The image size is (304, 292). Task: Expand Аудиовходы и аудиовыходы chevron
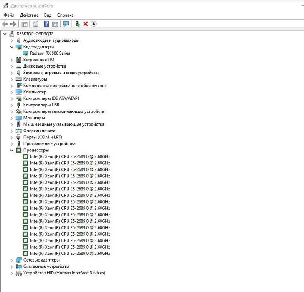tap(12, 40)
